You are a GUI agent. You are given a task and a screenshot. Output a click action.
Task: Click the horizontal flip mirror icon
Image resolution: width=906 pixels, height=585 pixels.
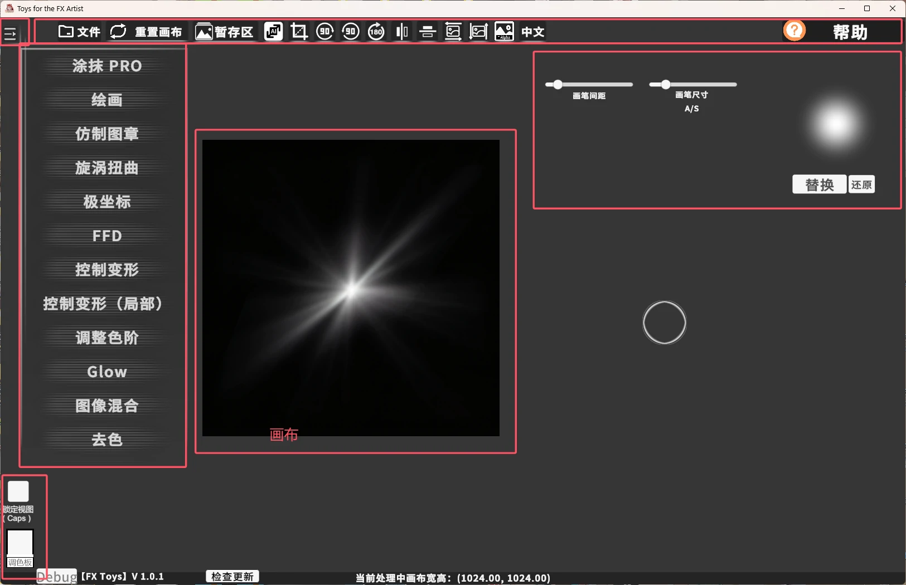[402, 32]
